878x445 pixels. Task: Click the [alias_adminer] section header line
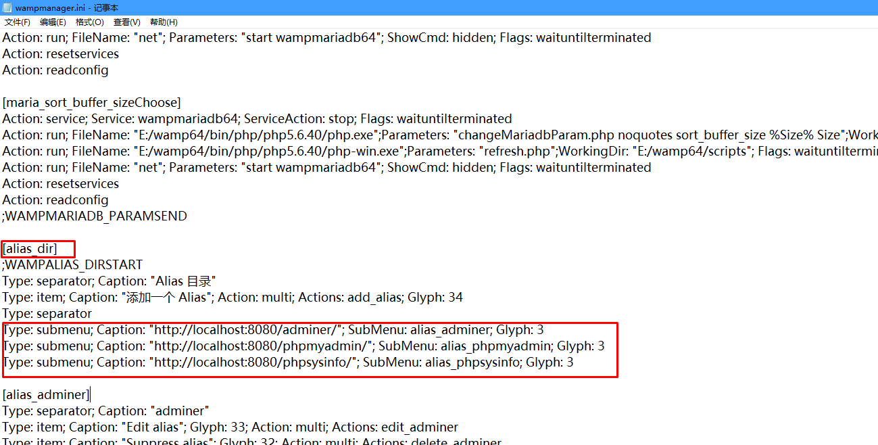pos(46,395)
